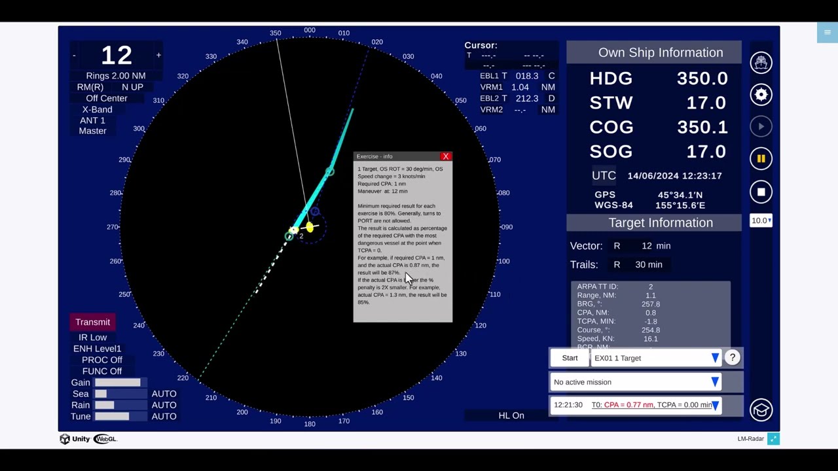
Task: Toggle the Transmit button
Action: tap(93, 322)
